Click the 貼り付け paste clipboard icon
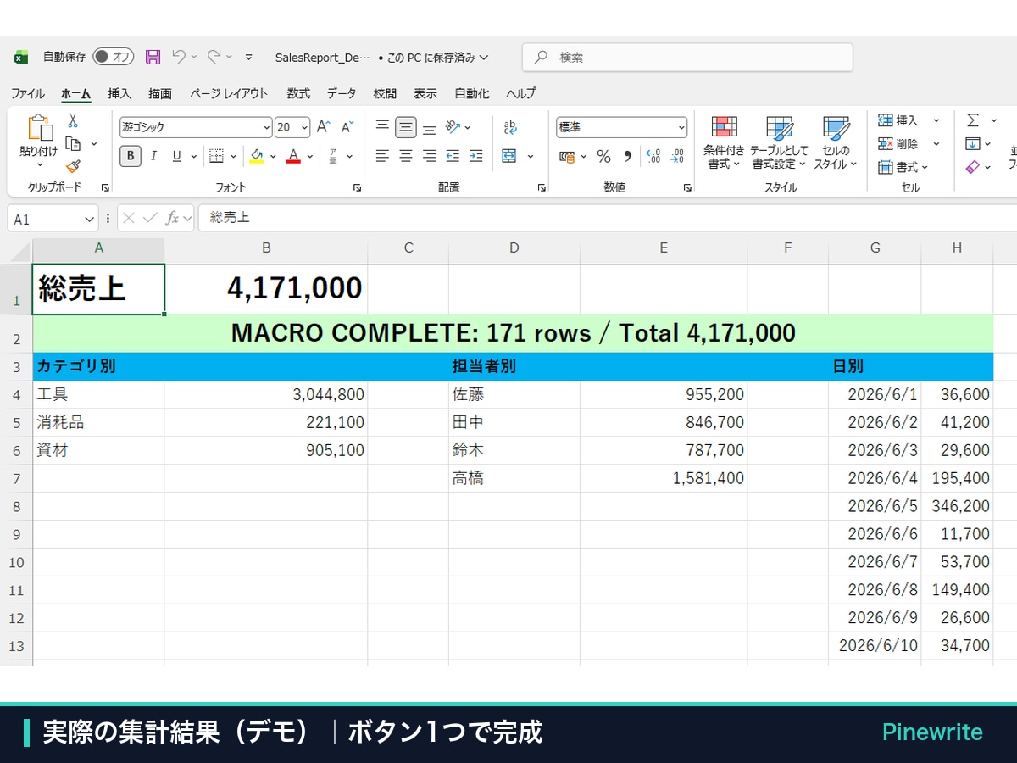Viewport: 1017px width, 763px height. [39, 127]
